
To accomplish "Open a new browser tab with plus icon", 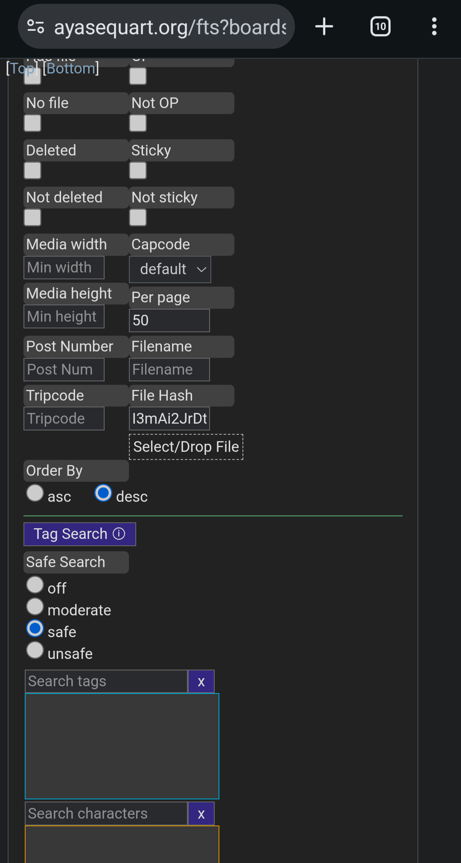I will coord(324,26).
